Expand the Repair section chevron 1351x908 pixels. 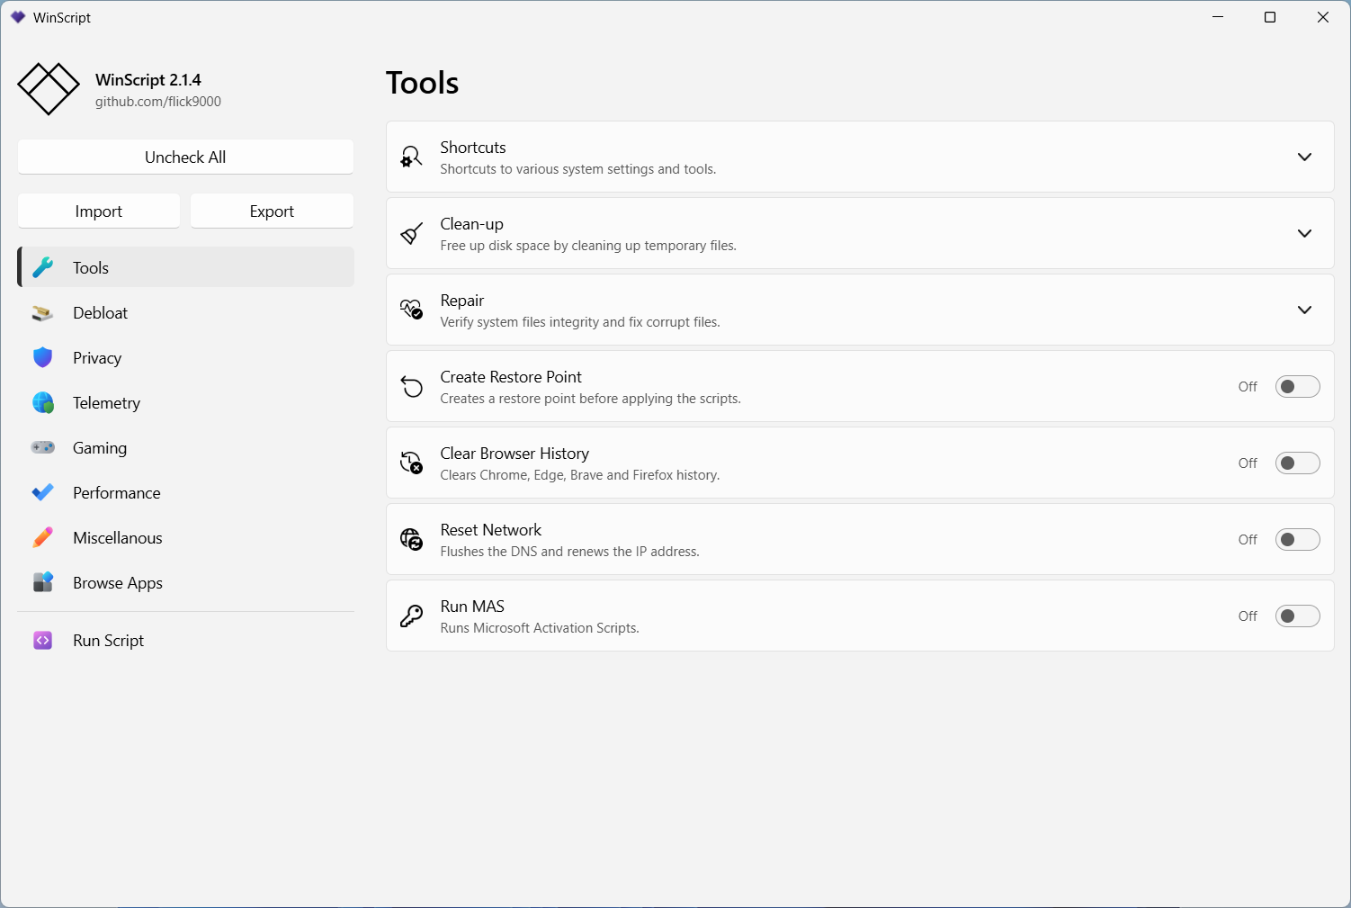(1304, 310)
